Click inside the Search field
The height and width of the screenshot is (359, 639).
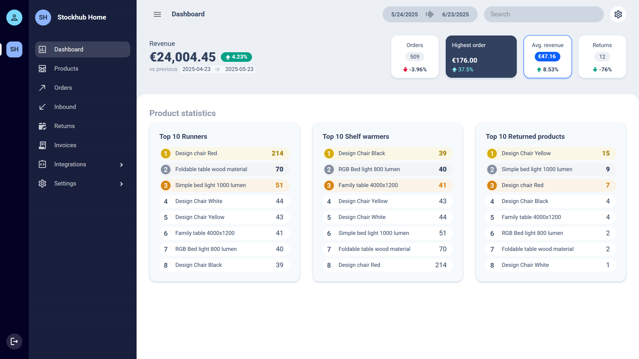(x=544, y=14)
